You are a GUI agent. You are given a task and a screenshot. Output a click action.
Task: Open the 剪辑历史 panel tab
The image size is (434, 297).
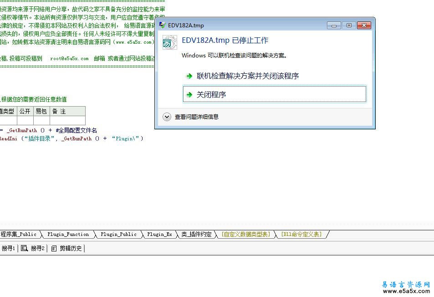pyautogui.click(x=66, y=248)
